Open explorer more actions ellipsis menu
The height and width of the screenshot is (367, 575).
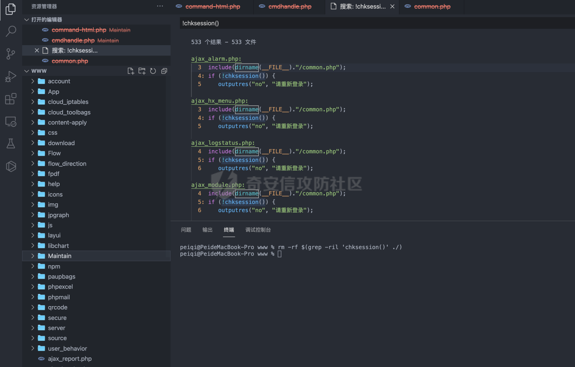160,6
